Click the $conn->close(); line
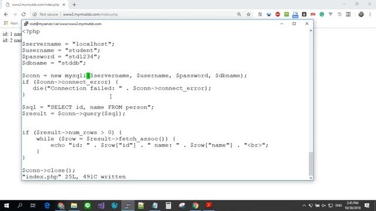Image resolution: width=376 pixels, height=211 pixels. pos(48,171)
